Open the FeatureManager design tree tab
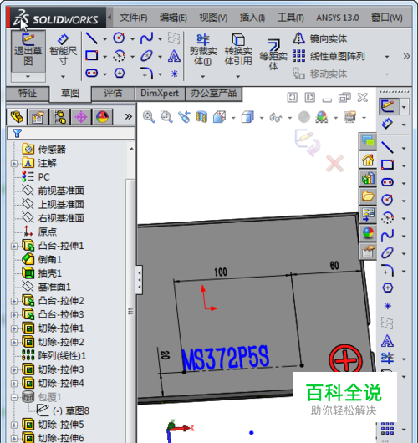The width and height of the screenshot is (418, 443). click(17, 117)
